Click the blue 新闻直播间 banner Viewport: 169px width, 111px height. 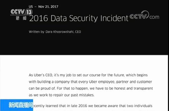(x=17, y=105)
